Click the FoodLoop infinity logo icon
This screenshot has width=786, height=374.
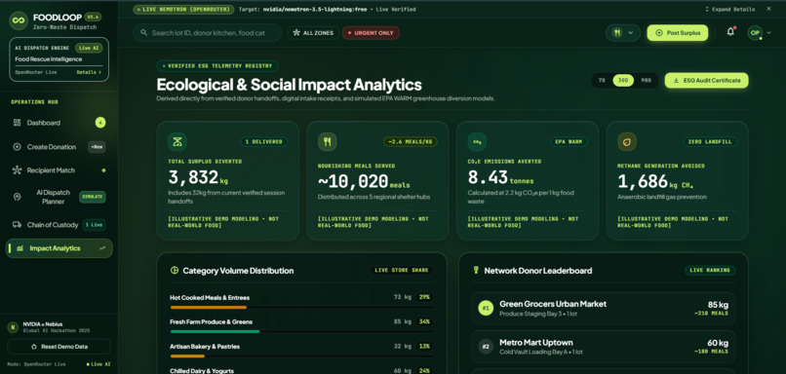click(x=19, y=20)
